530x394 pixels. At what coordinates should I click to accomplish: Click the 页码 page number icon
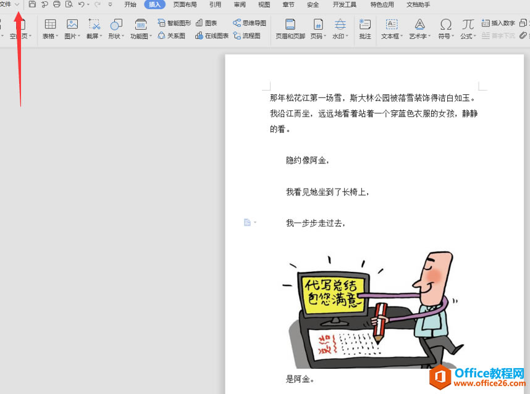[x=318, y=24]
